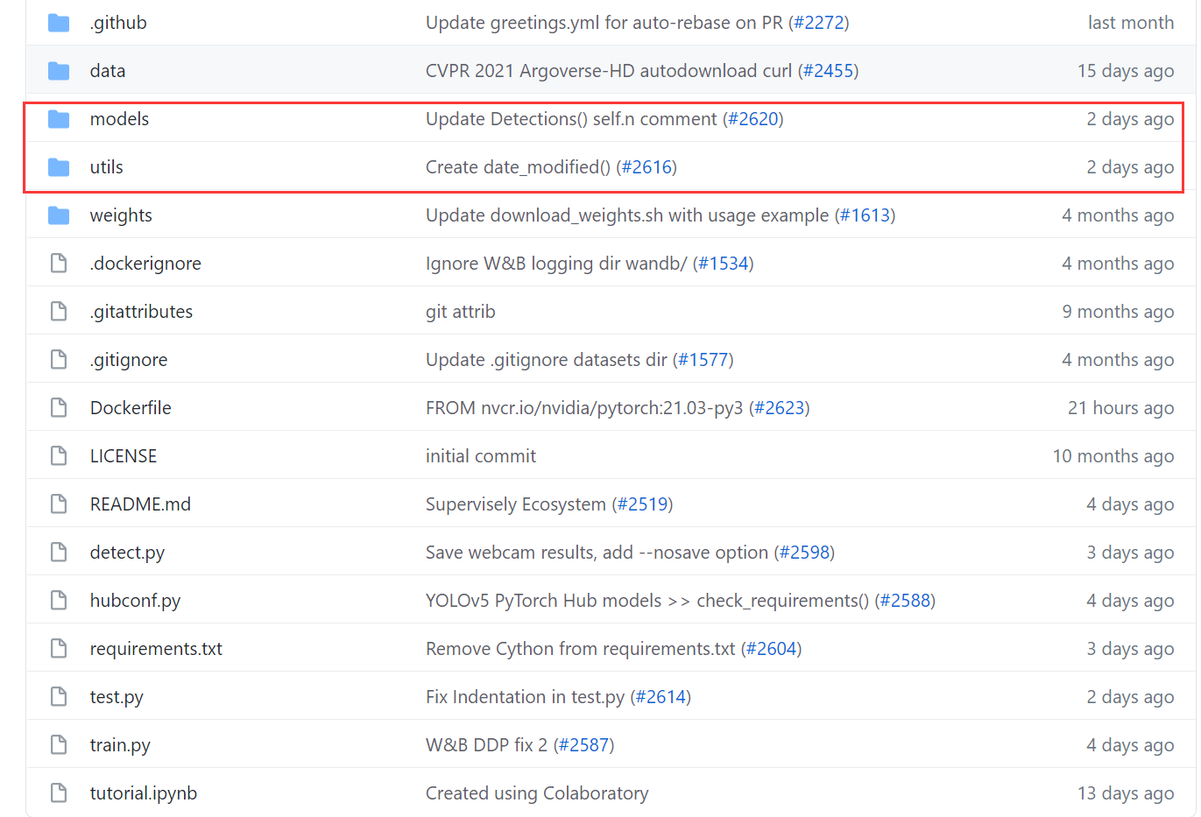The width and height of the screenshot is (1201, 817).
Task: Click the weights folder icon
Action: (x=58, y=215)
